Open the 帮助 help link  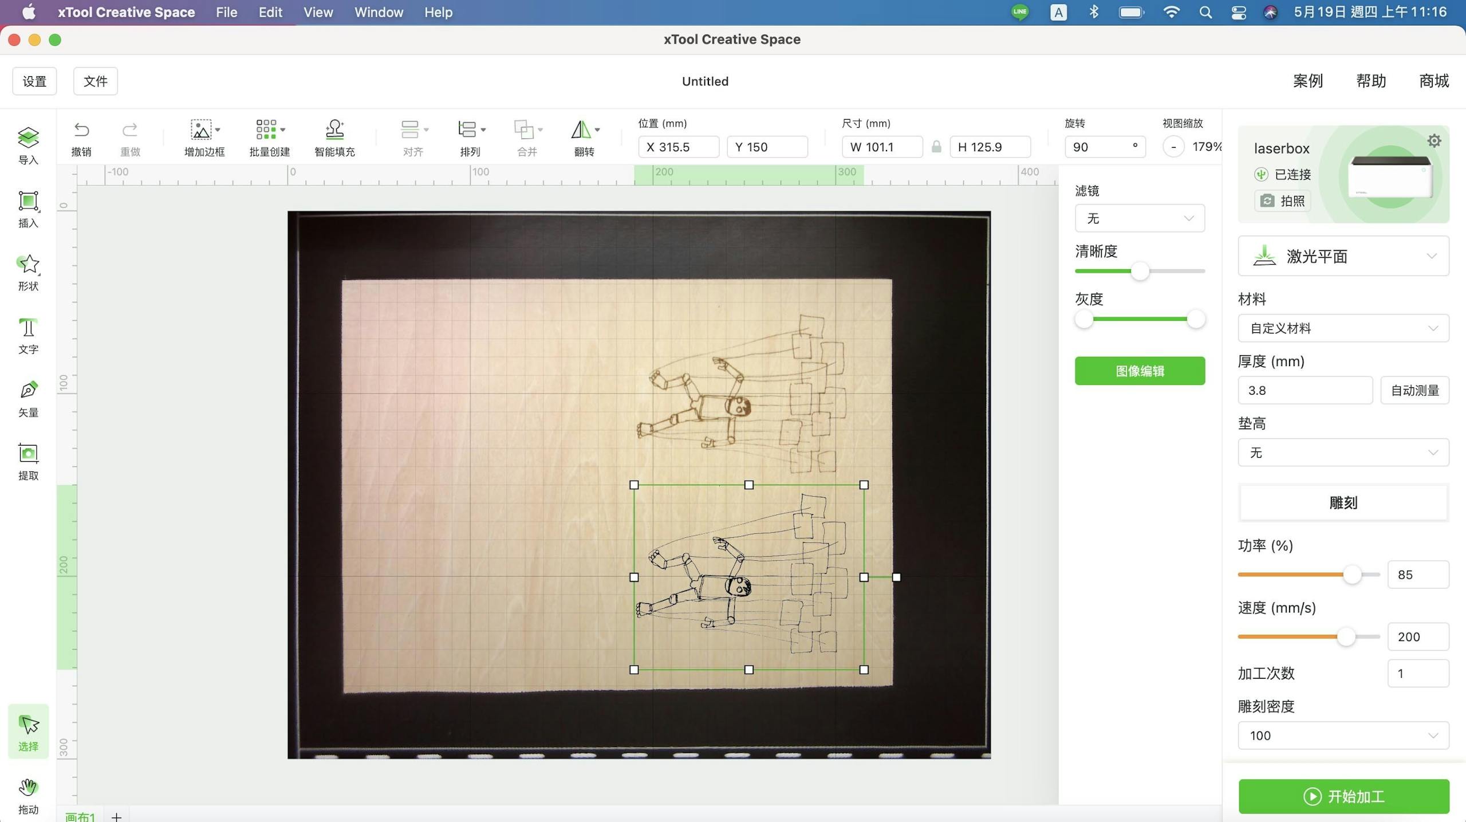[1371, 81]
